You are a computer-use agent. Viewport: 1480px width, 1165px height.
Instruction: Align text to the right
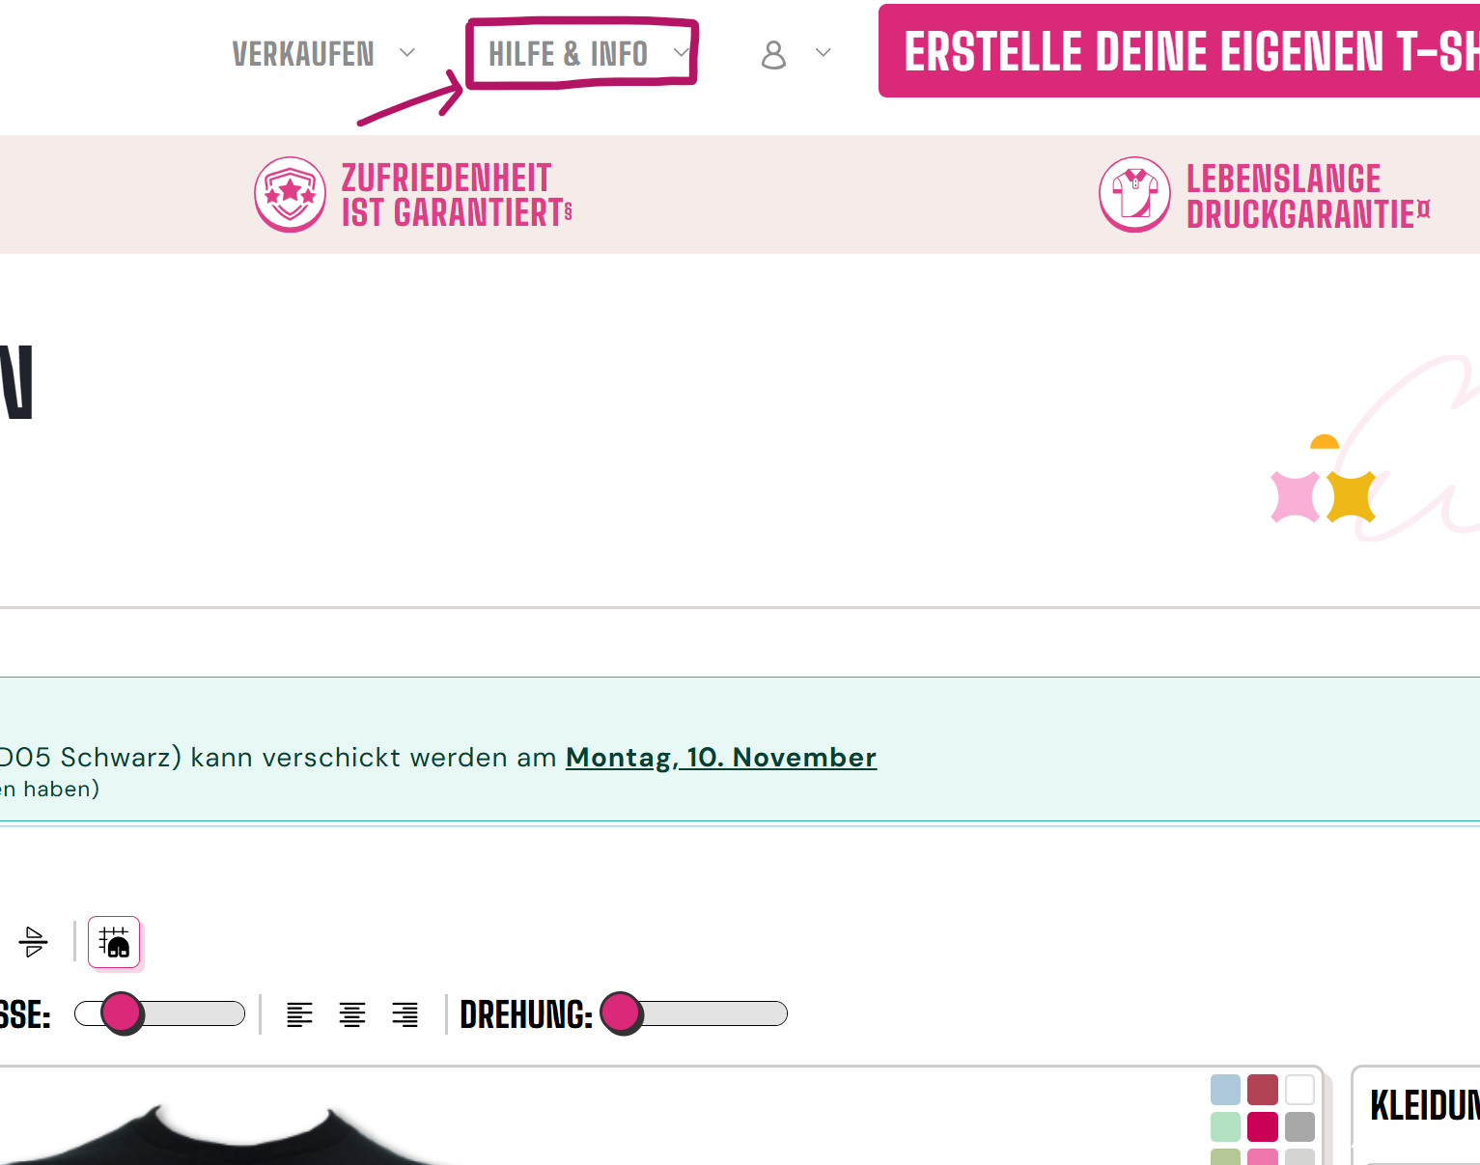click(x=405, y=1014)
